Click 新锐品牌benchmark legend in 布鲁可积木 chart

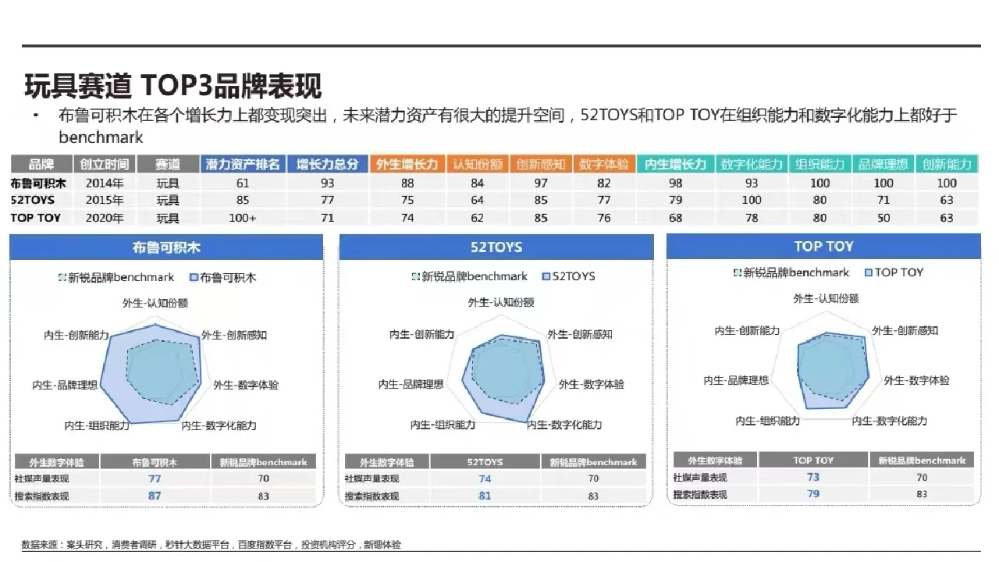pos(116,277)
